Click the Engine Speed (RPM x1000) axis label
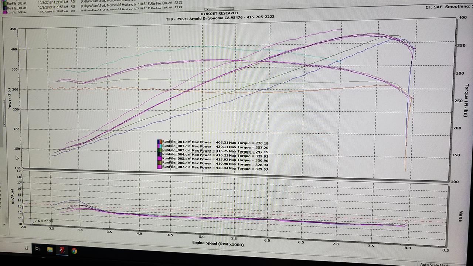This screenshot has width=473, height=266. [x=218, y=244]
